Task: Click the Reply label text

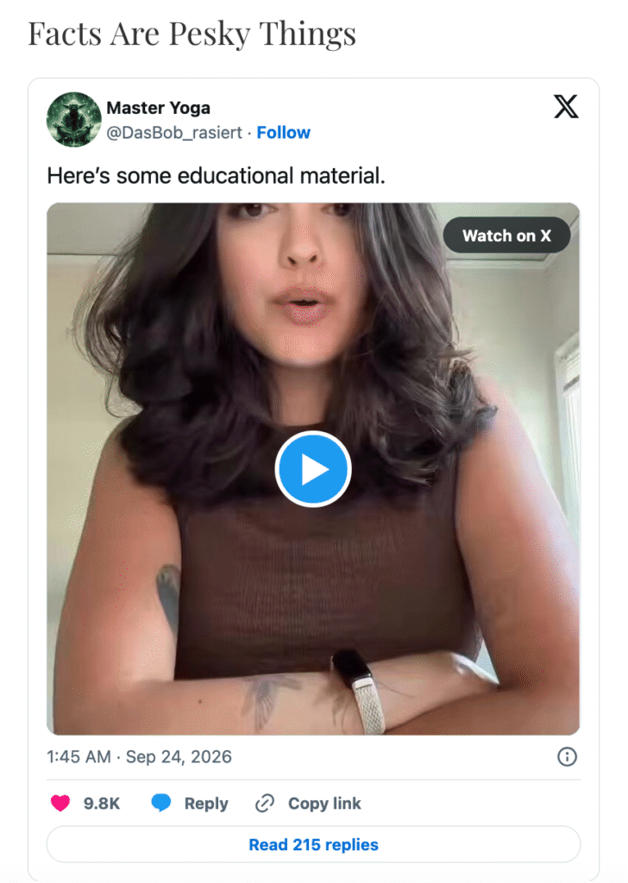Action: (x=206, y=804)
